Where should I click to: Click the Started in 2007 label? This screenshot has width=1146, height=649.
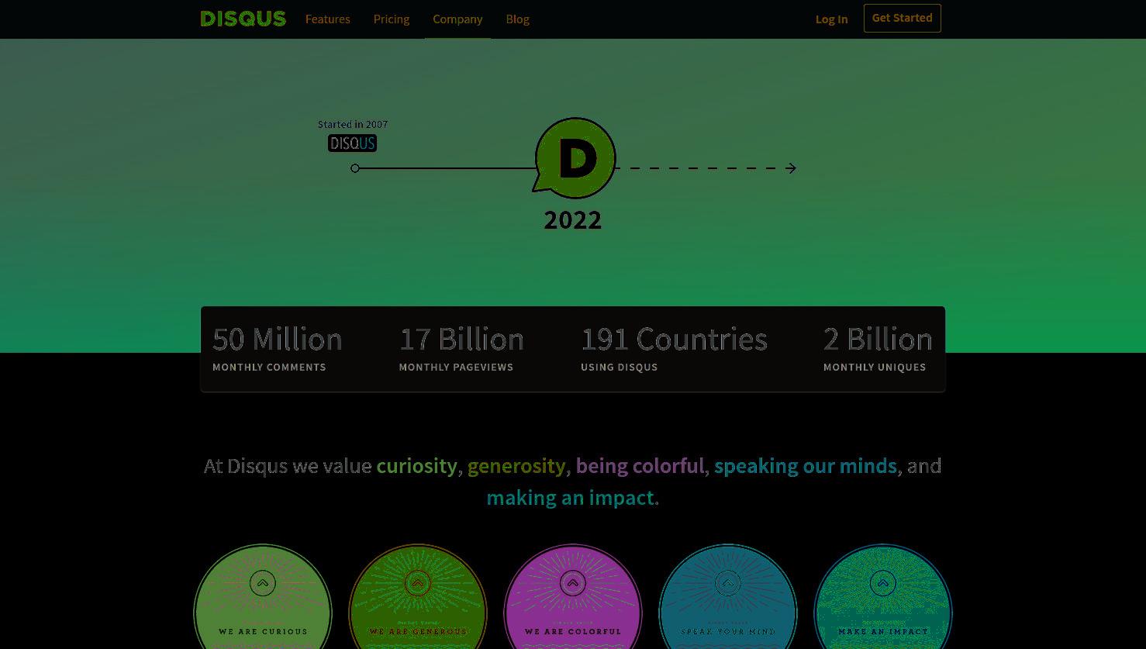coord(353,124)
